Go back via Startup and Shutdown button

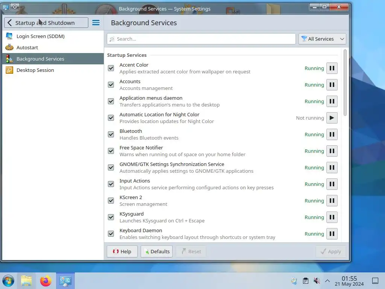click(x=46, y=23)
